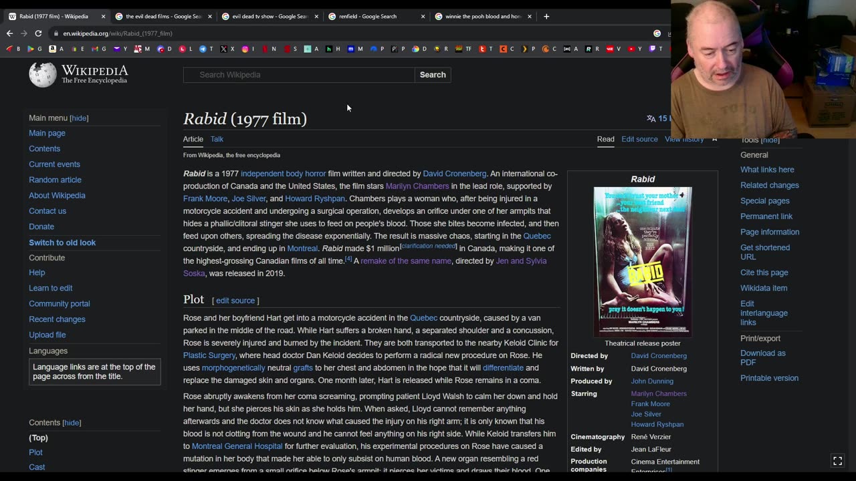Click the site info icon in address bar

[56, 33]
